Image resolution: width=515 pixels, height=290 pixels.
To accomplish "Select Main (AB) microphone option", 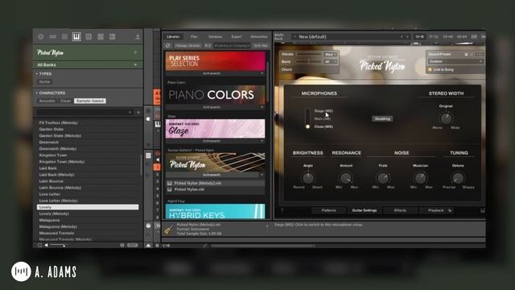I will click(322, 118).
